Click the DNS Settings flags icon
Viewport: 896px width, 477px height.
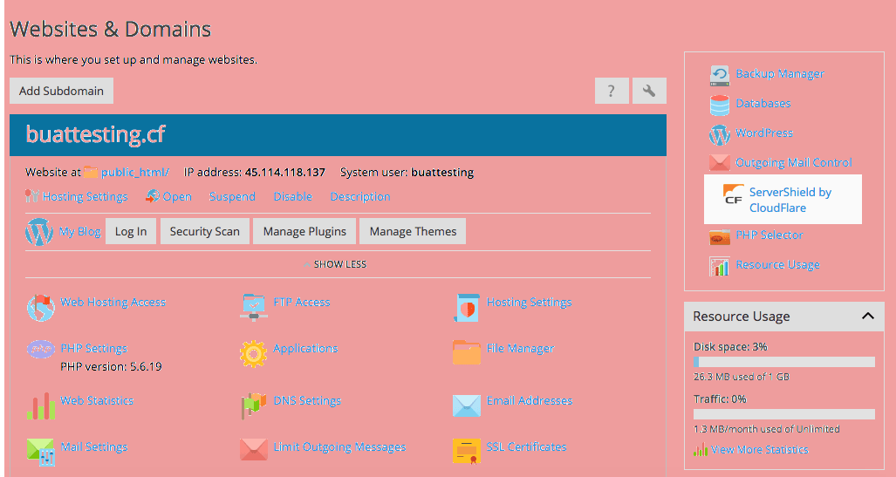tap(254, 406)
